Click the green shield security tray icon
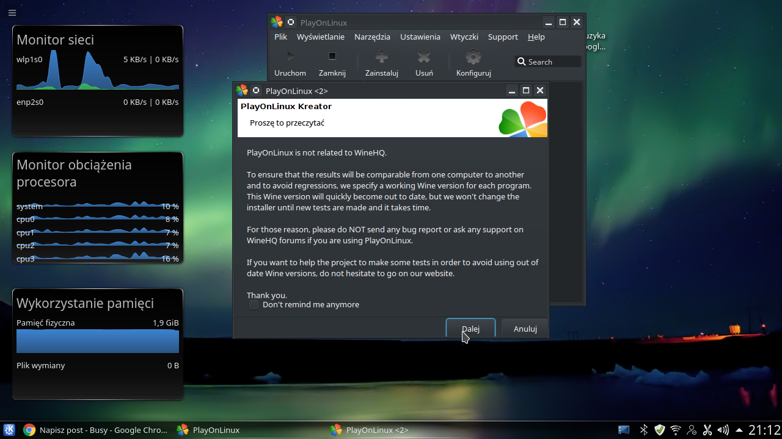This screenshot has width=782, height=439. [x=660, y=430]
